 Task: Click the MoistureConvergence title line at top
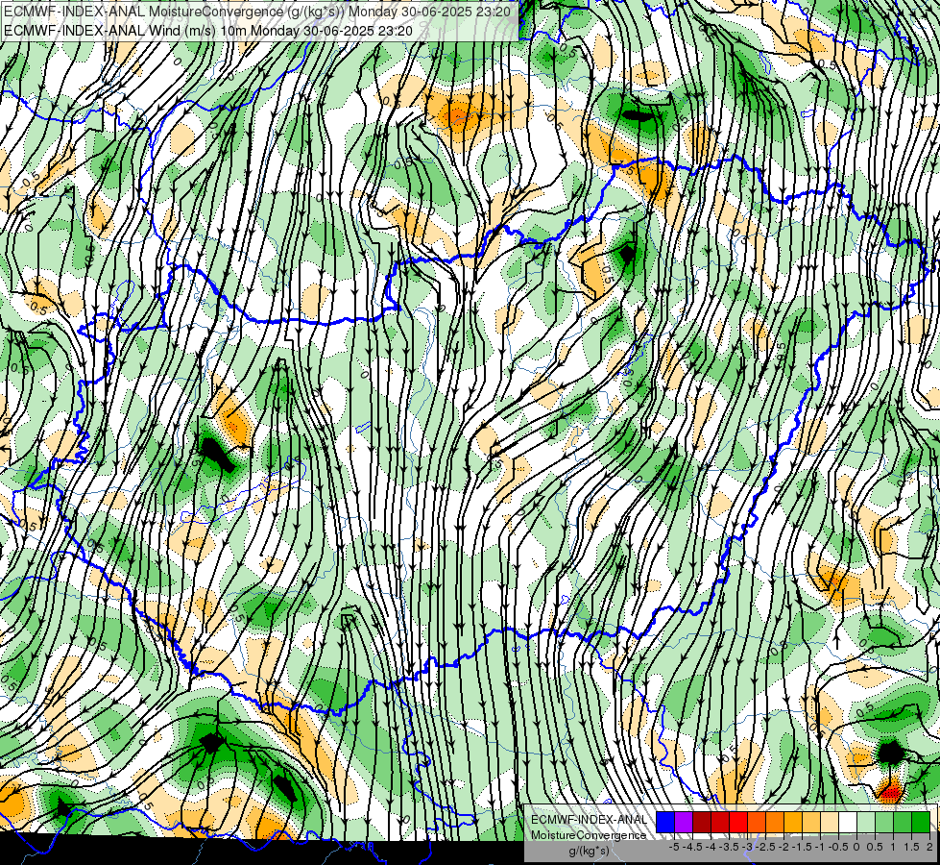click(257, 12)
